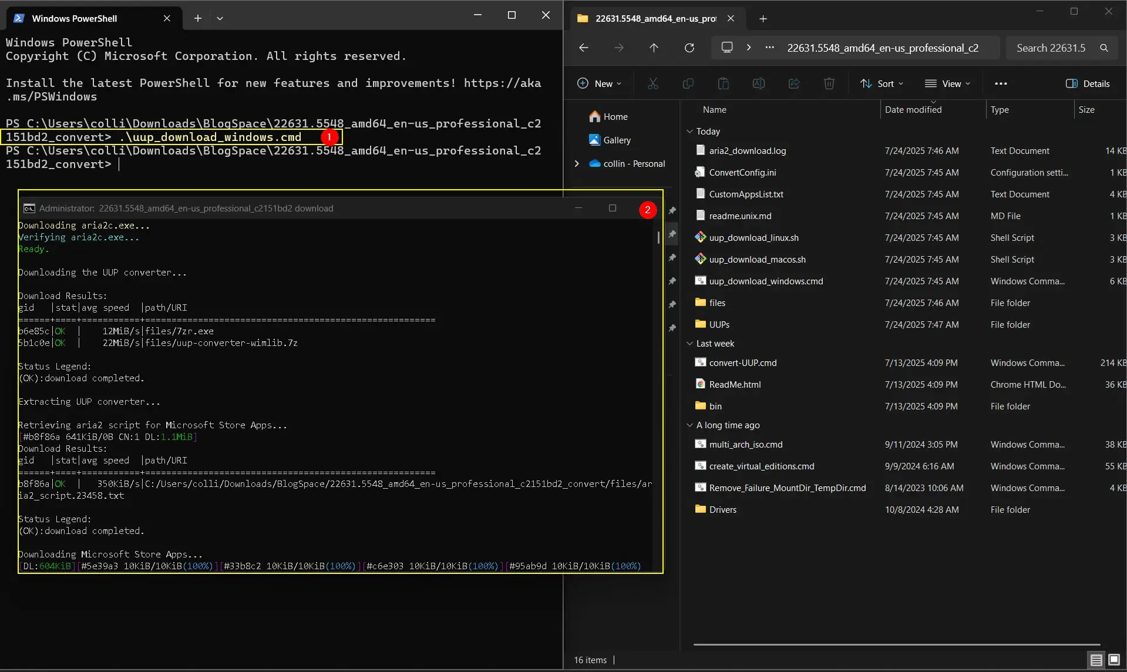Viewport: 1127px width, 672px height.
Task: Select the UUPs folder
Action: coord(719,324)
